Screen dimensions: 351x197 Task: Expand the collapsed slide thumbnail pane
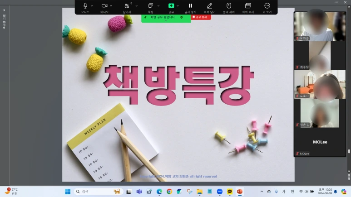[x=4, y=10]
